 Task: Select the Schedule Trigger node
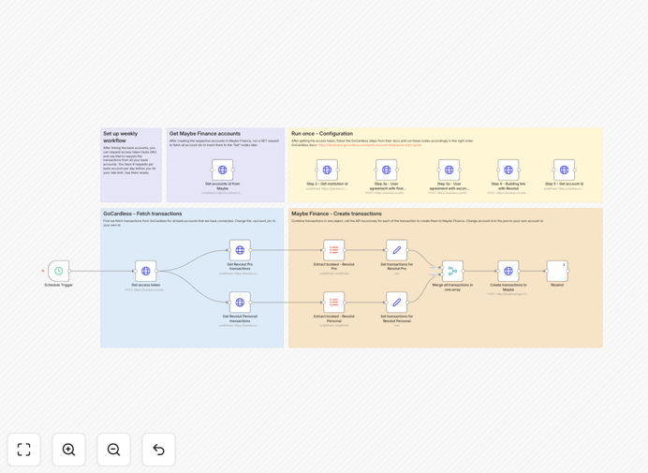pos(59,271)
